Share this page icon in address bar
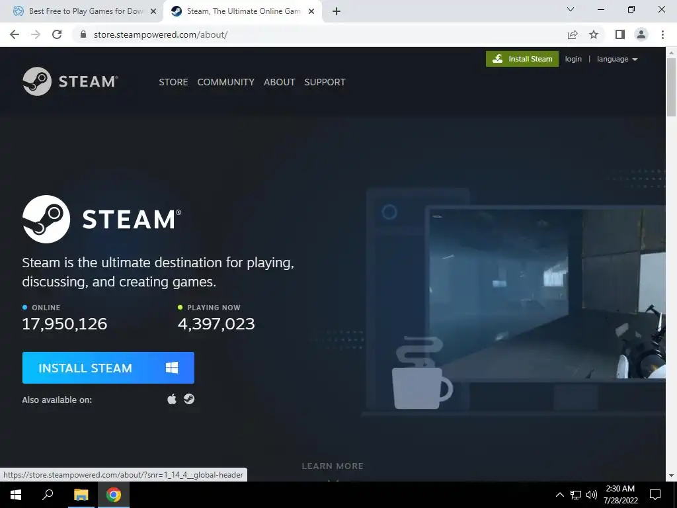This screenshot has width=677, height=508. (573, 34)
